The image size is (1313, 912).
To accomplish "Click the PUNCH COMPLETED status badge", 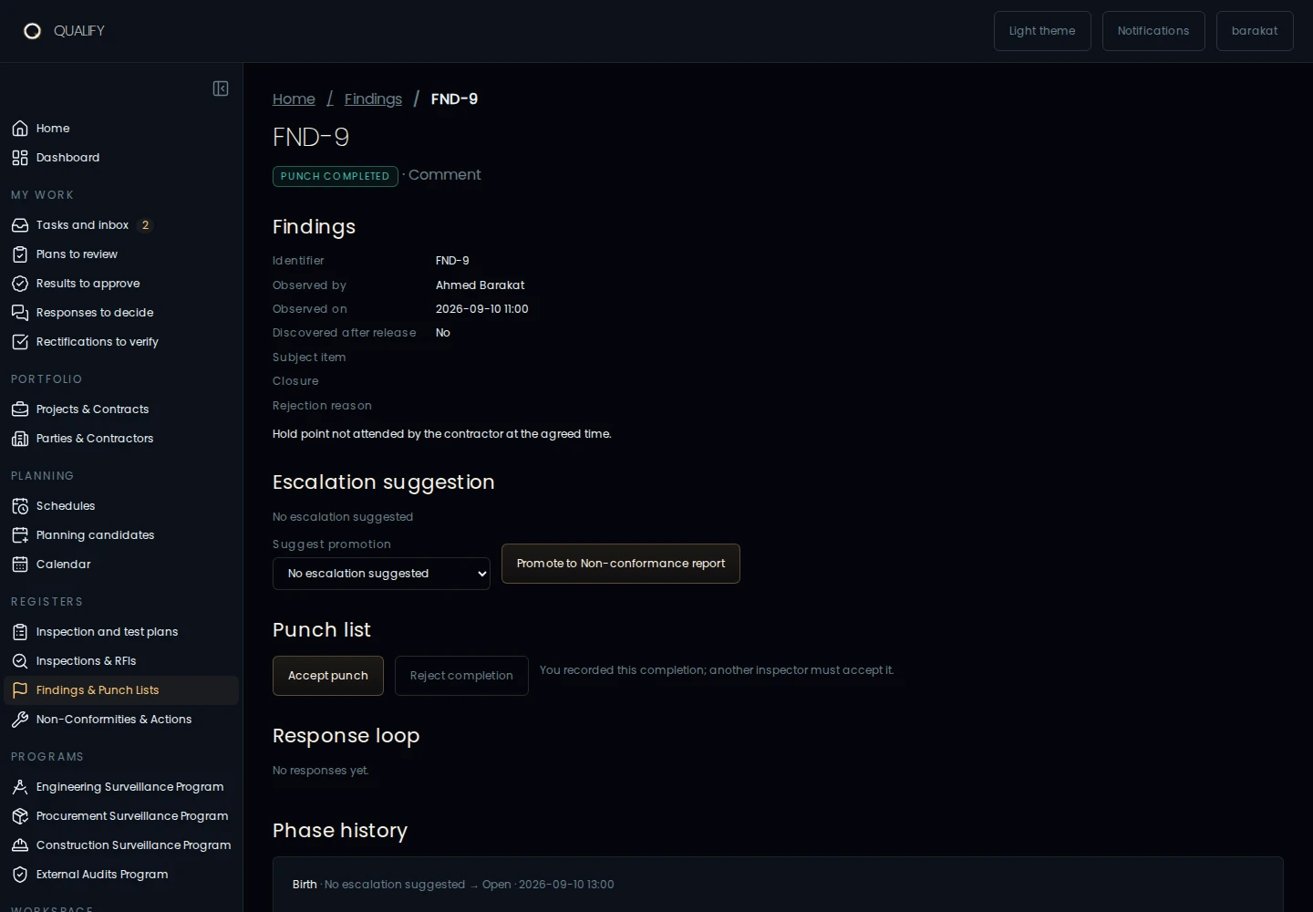I will click(336, 176).
